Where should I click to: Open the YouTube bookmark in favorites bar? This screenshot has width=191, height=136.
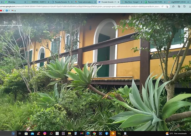(2, 11)
